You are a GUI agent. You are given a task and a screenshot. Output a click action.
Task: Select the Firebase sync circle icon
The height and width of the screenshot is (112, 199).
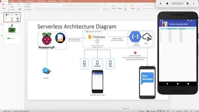(97, 41)
